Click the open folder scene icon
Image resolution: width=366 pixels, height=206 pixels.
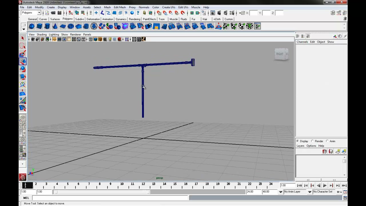pyautogui.click(x=53, y=13)
